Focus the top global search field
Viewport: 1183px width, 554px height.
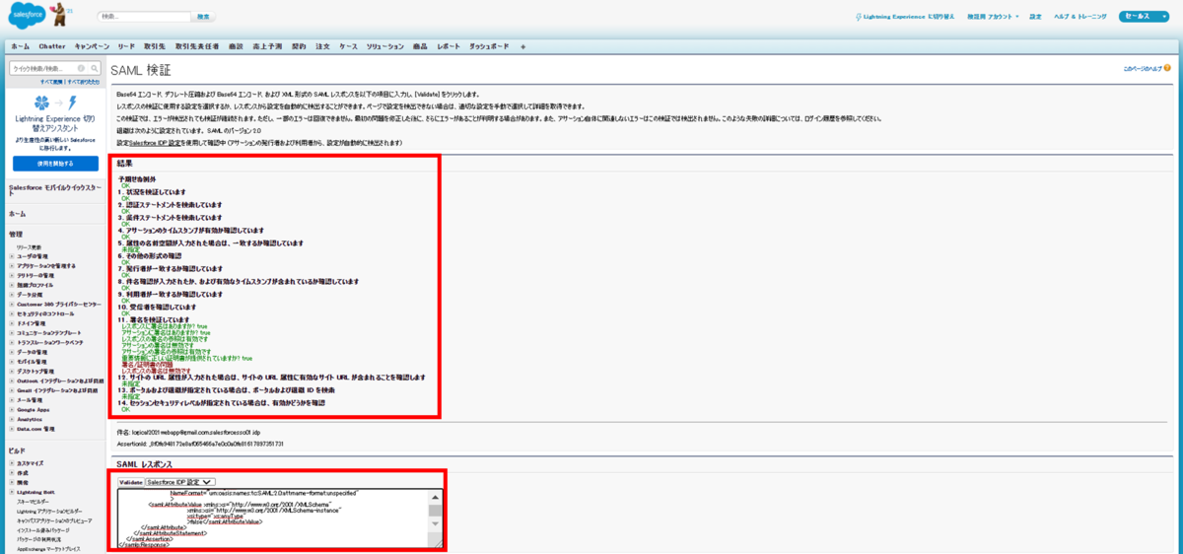tap(144, 17)
